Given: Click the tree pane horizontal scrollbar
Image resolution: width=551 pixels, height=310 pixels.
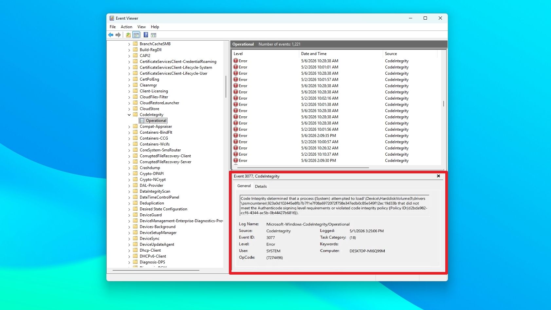Looking at the screenshot, I should 156,270.
